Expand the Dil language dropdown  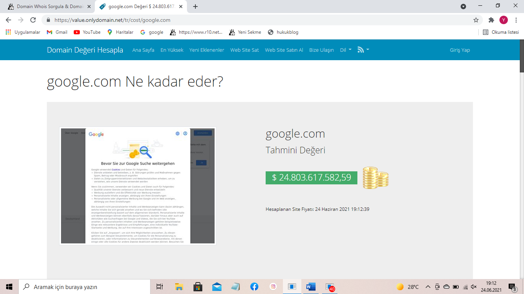pyautogui.click(x=345, y=50)
